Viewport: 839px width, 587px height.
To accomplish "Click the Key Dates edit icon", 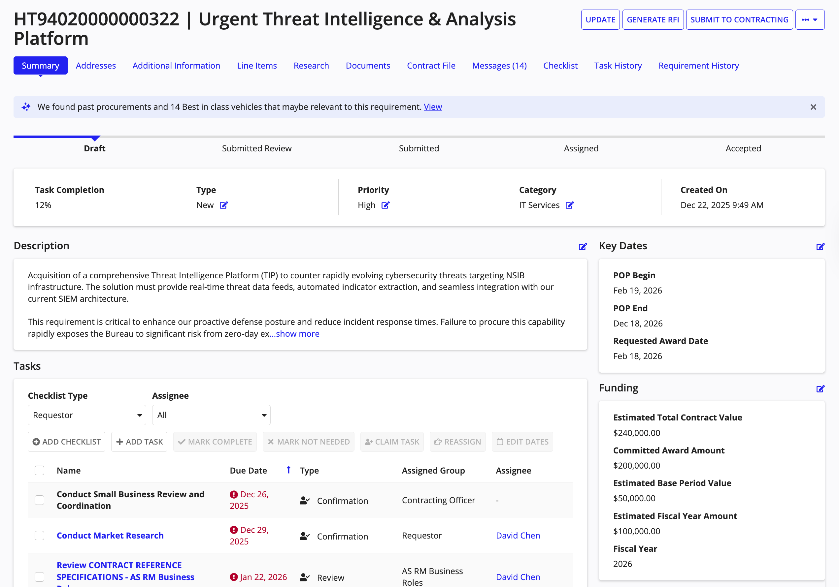I will click(x=821, y=247).
